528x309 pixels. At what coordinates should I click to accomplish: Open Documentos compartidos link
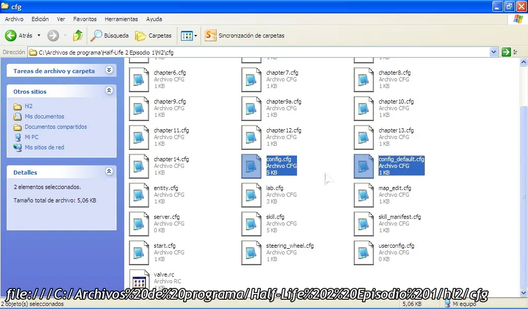pyautogui.click(x=56, y=127)
